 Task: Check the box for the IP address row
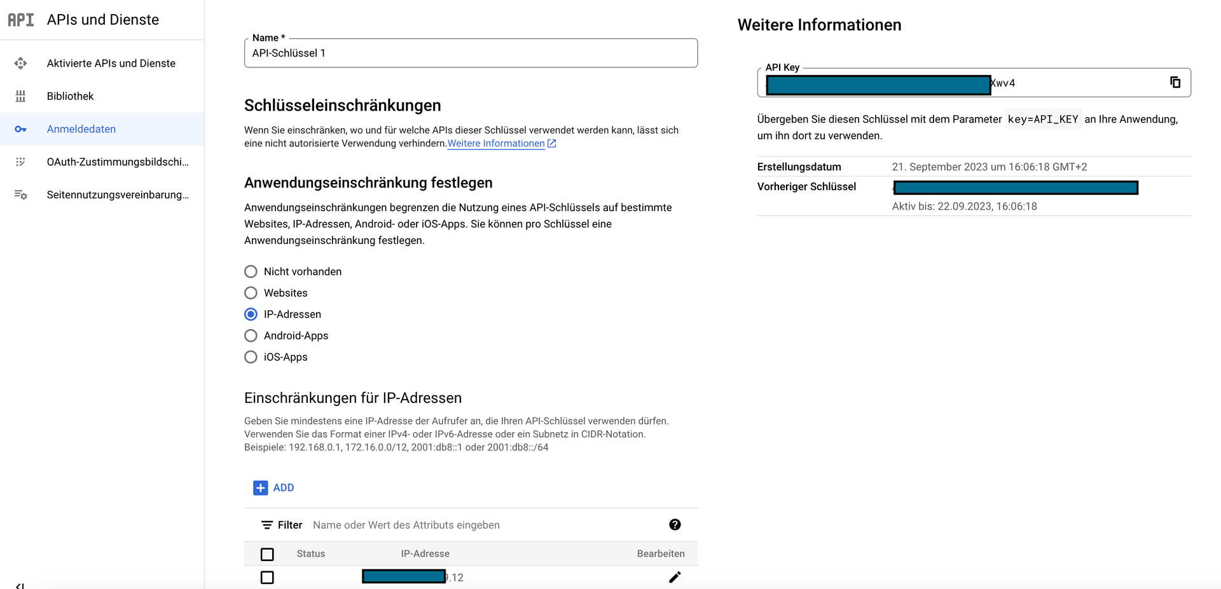tap(267, 577)
